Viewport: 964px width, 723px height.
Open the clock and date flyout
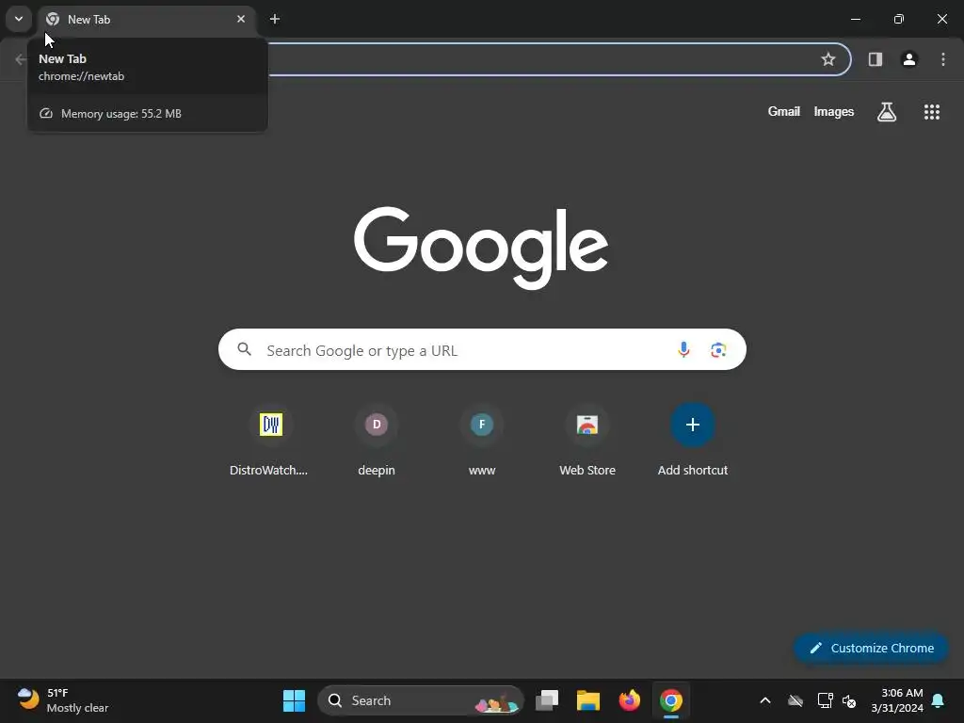[897, 700]
